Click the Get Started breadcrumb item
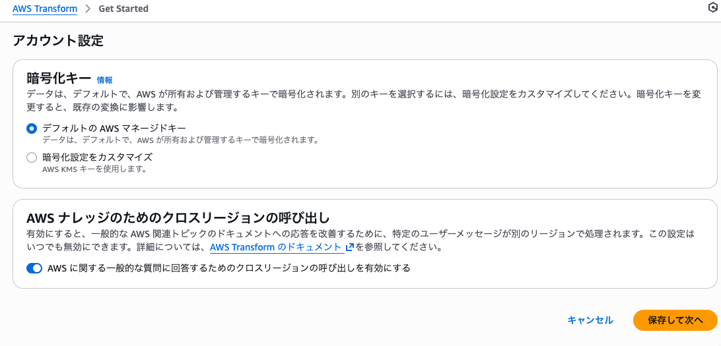 point(123,9)
